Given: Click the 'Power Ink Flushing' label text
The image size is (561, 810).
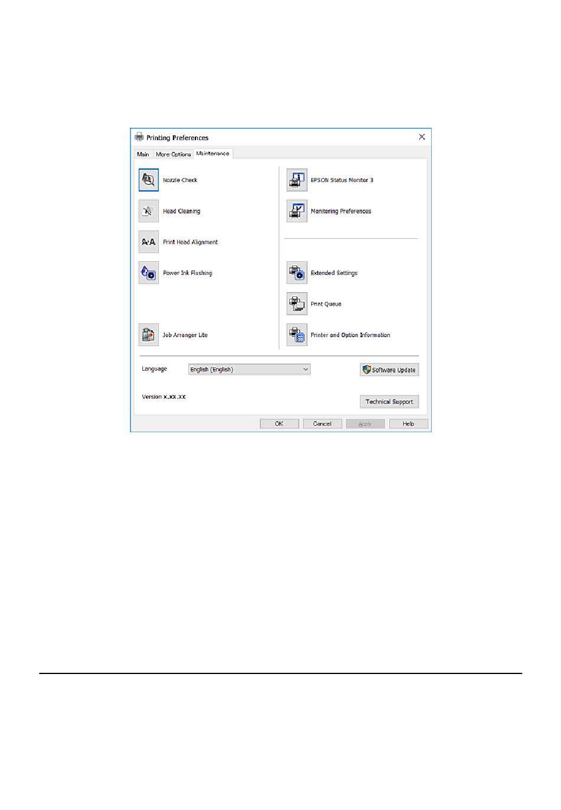Looking at the screenshot, I should tap(188, 273).
